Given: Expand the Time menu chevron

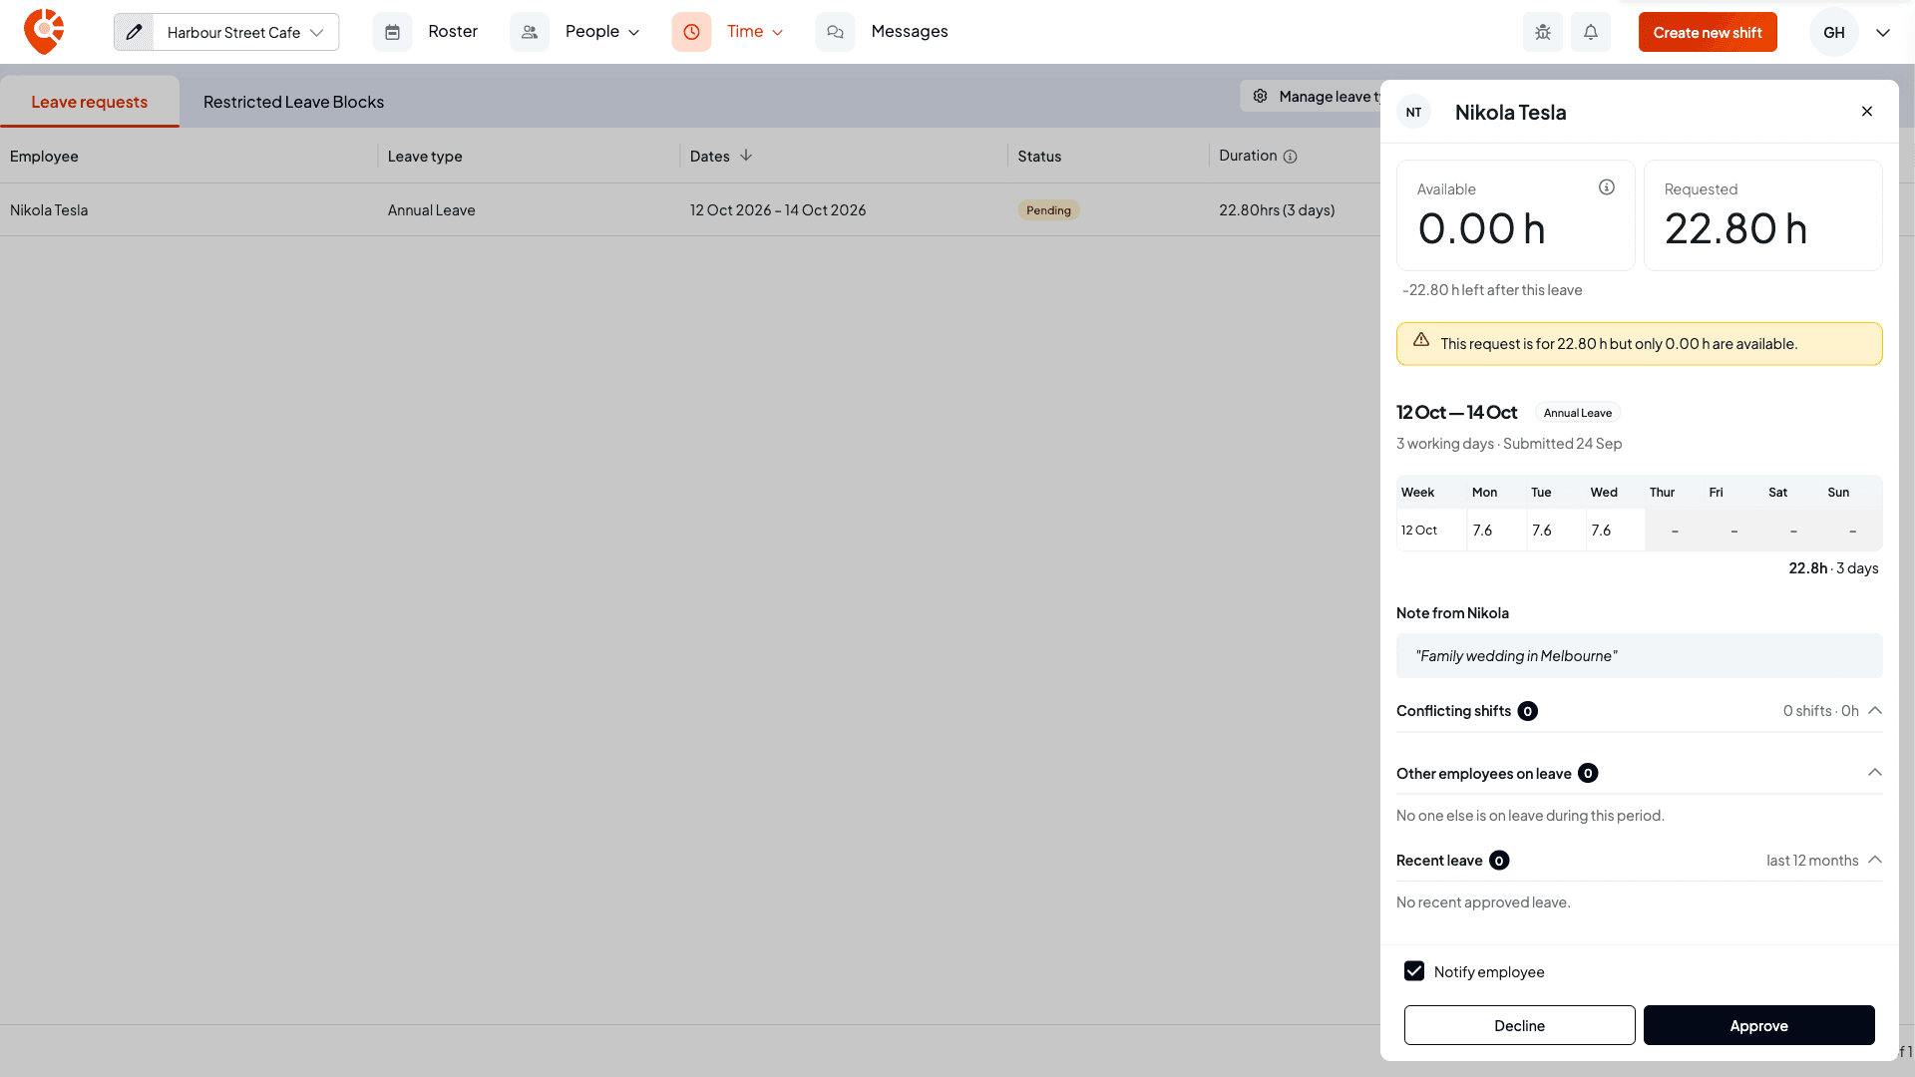Looking at the screenshot, I should click(778, 32).
